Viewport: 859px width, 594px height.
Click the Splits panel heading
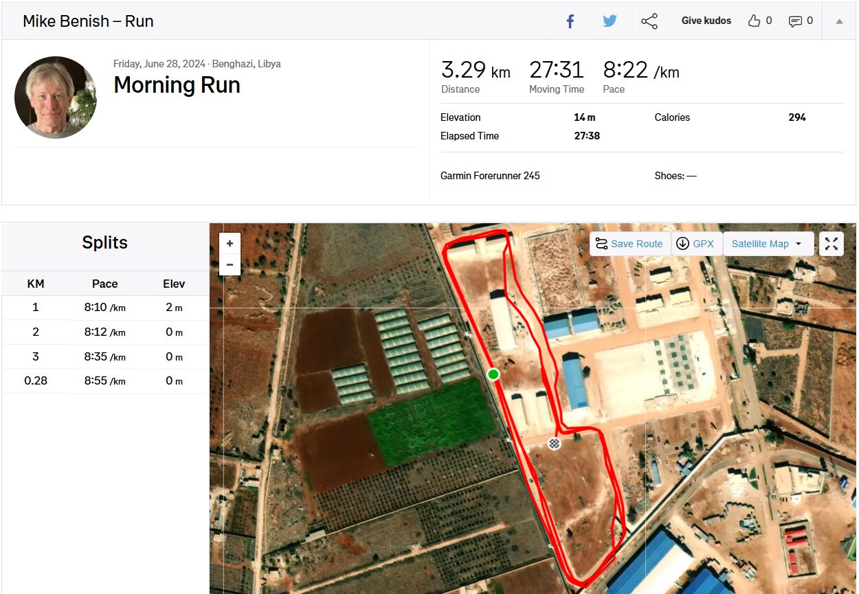[x=105, y=242]
